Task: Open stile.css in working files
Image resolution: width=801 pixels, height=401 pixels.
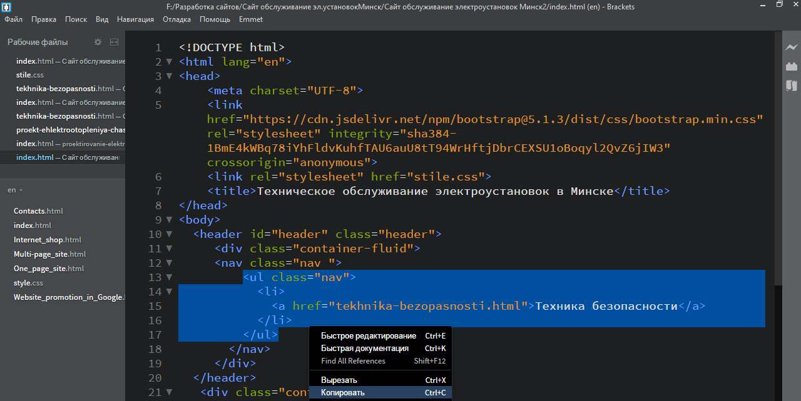Action: [30, 75]
